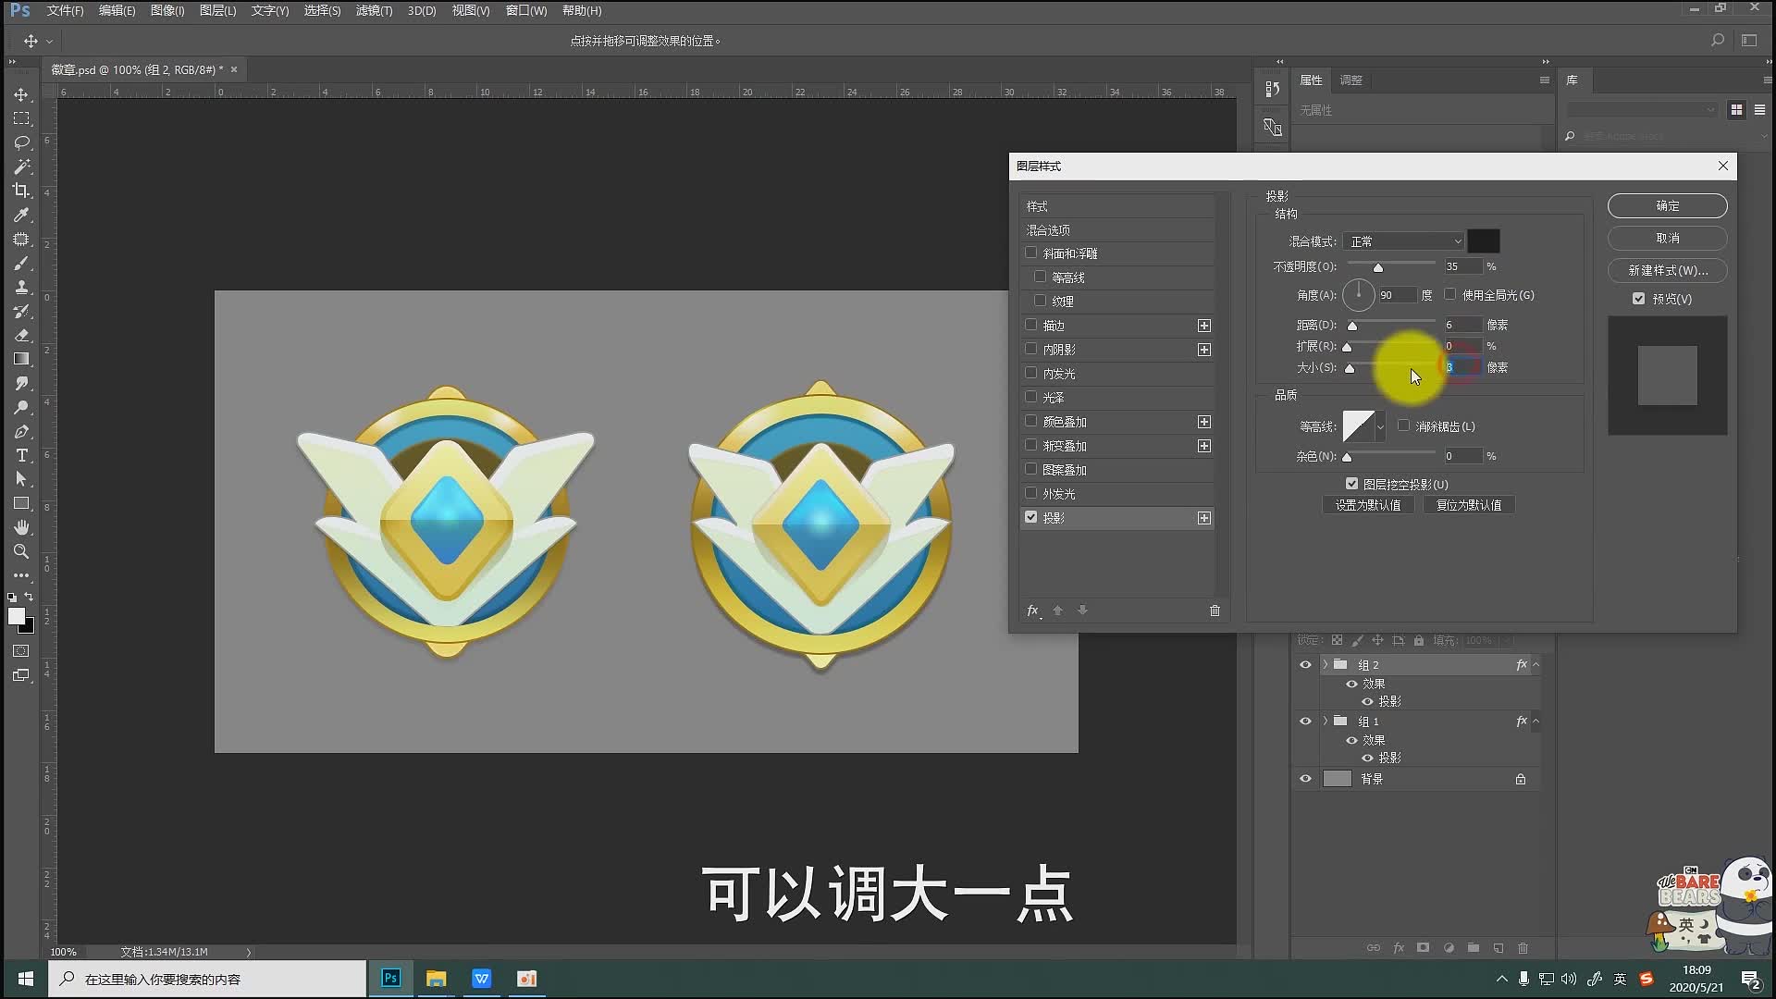Viewport: 1776px width, 999px height.
Task: Select the Move tool in toolbar
Action: tap(21, 94)
